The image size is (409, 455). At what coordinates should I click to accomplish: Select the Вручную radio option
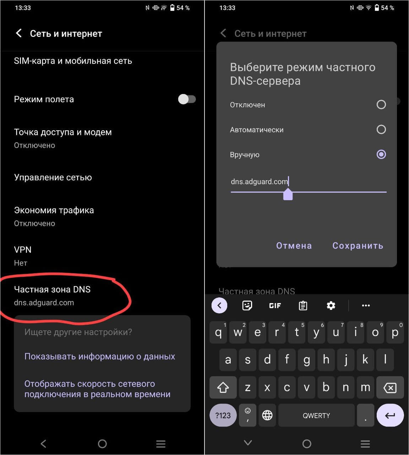tap(381, 154)
